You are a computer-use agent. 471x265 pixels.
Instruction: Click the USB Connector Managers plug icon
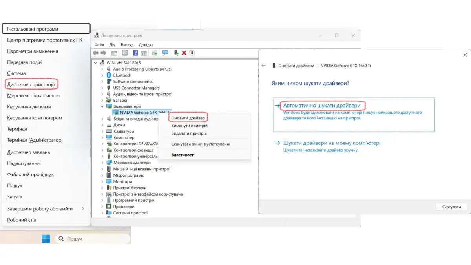(x=109, y=88)
